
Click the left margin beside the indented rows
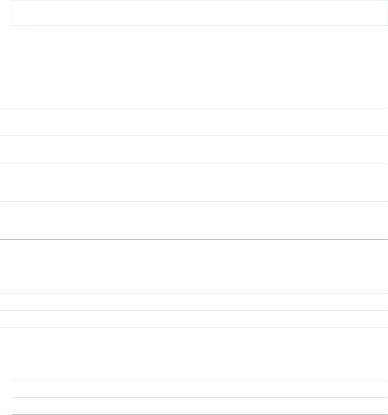(6, 397)
